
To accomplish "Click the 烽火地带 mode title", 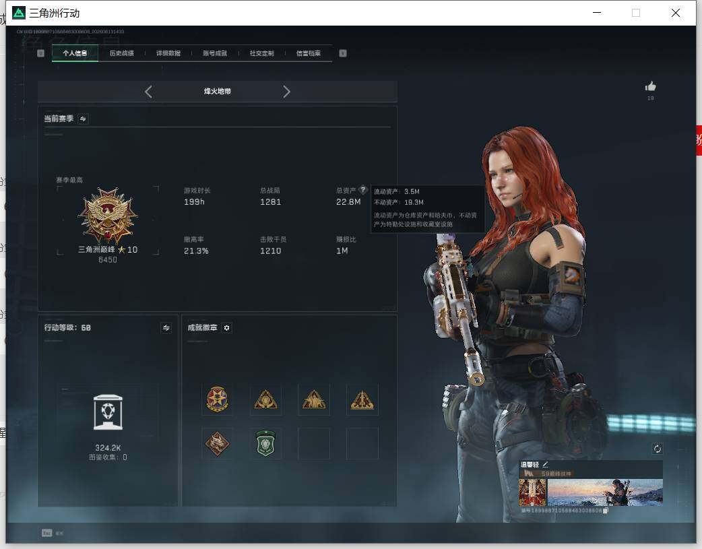I will pyautogui.click(x=218, y=92).
